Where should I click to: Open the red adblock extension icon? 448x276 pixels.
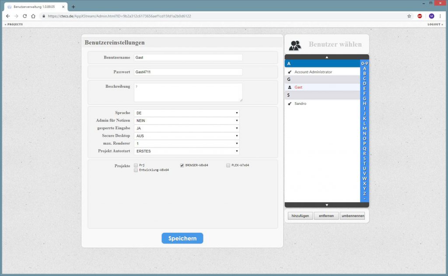pyautogui.click(x=420, y=16)
